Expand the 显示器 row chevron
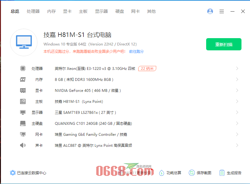 237,112
